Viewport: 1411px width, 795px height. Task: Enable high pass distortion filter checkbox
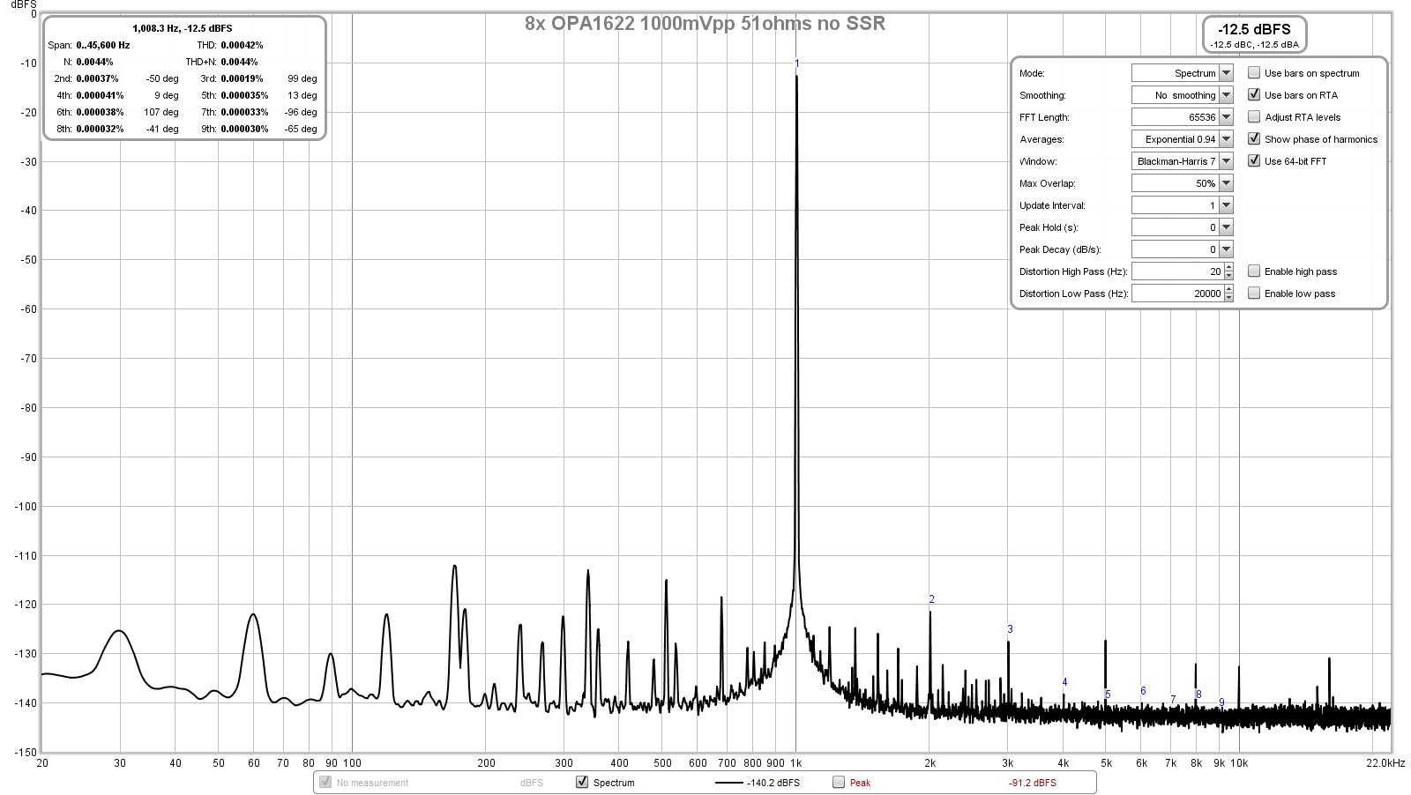click(1254, 271)
